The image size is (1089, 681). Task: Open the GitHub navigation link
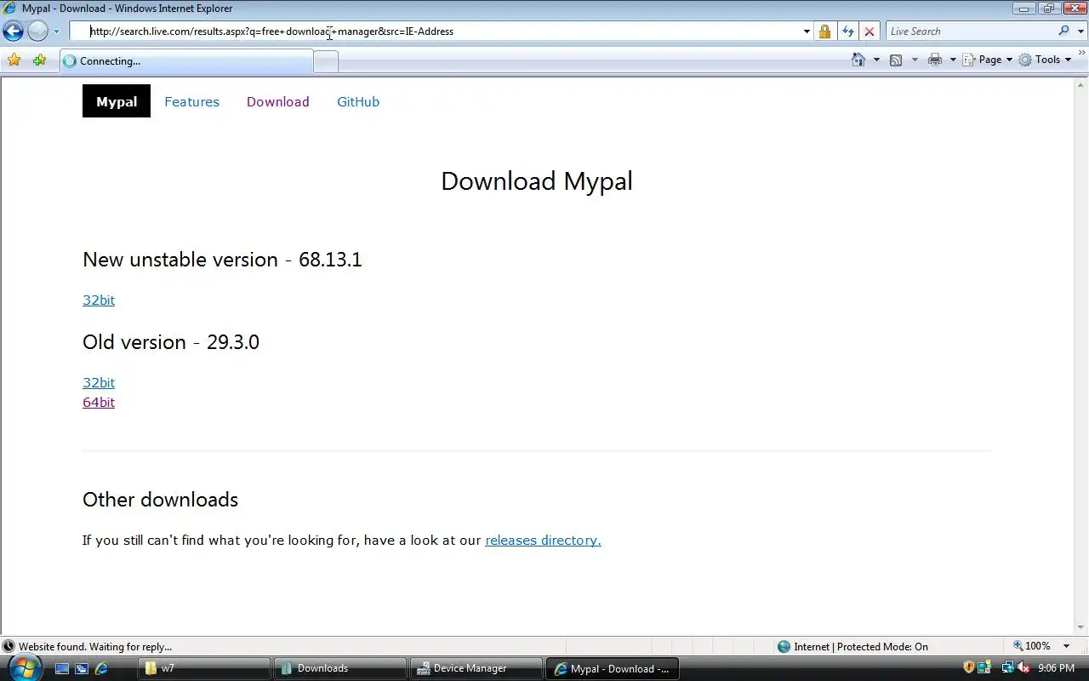[358, 101]
